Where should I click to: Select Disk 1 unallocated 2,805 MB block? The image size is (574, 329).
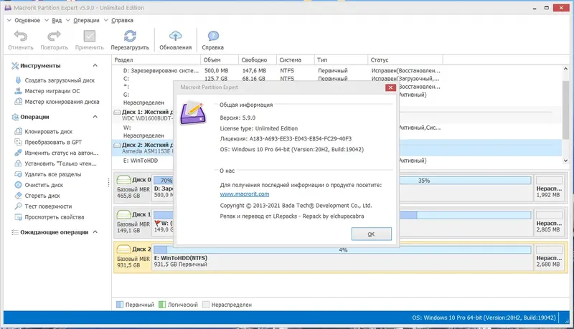[549, 222]
